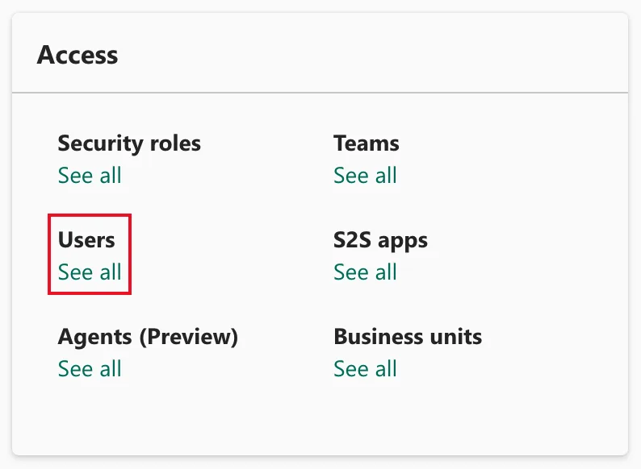641x469 pixels.
Task: Click the Users heading text
Action: [x=86, y=240]
